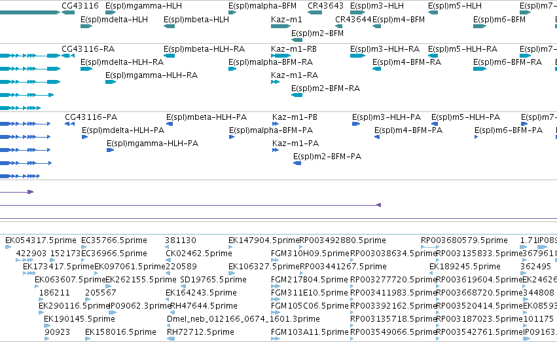Select the CG43116 gene label
The height and width of the screenshot is (342, 557).
[80, 6]
